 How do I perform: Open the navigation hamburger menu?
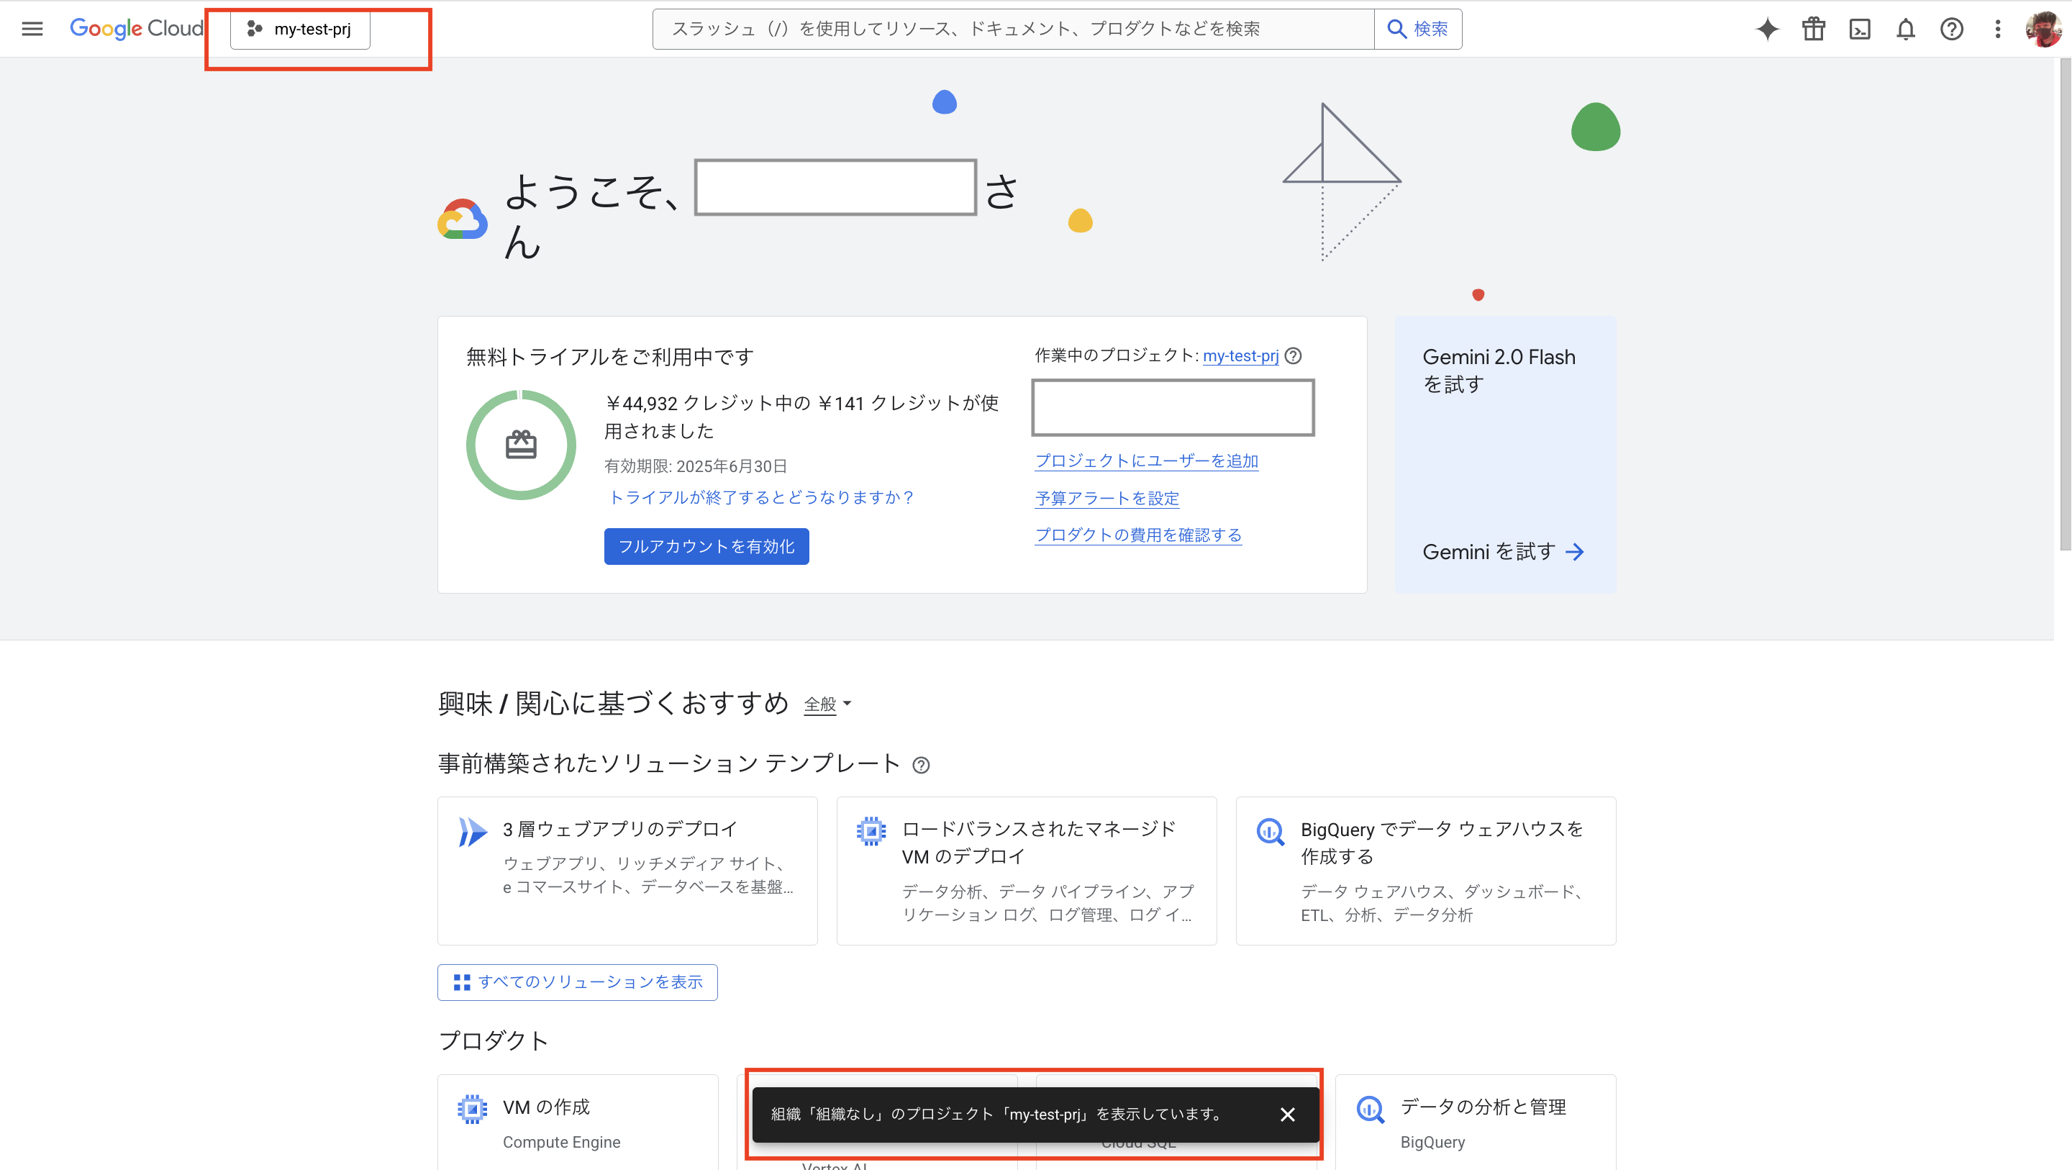tap(32, 29)
